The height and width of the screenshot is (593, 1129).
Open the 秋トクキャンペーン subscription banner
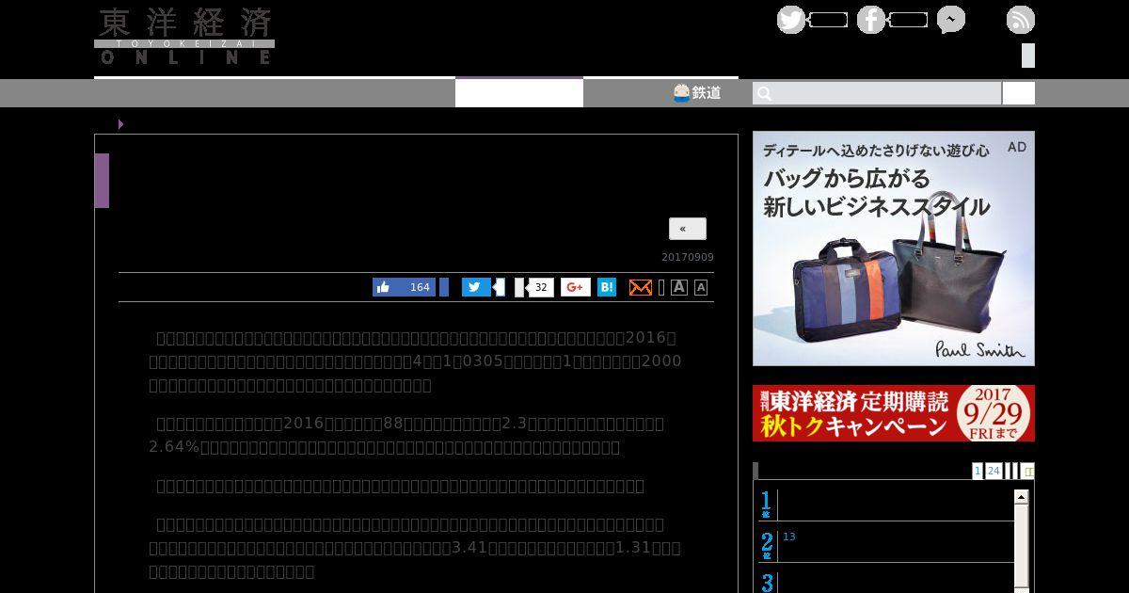tap(894, 413)
